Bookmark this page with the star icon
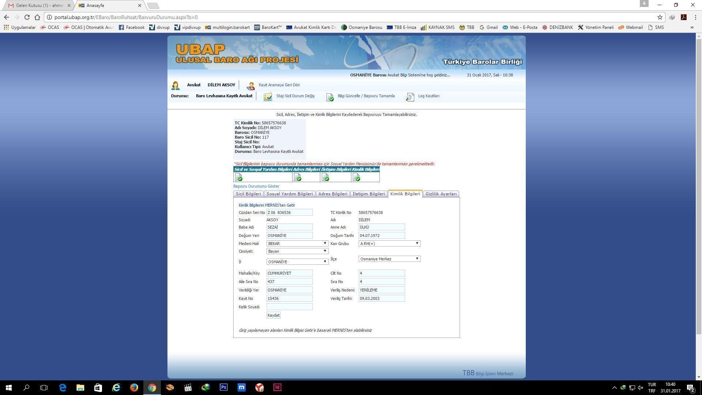This screenshot has height=395, width=702. (660, 17)
